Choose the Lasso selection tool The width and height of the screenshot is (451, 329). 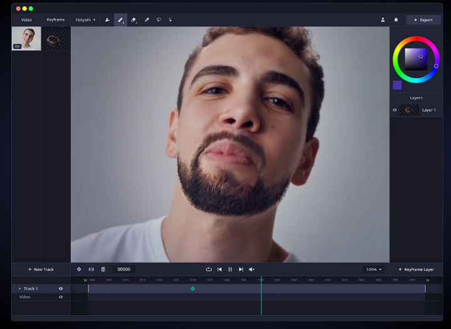point(158,20)
